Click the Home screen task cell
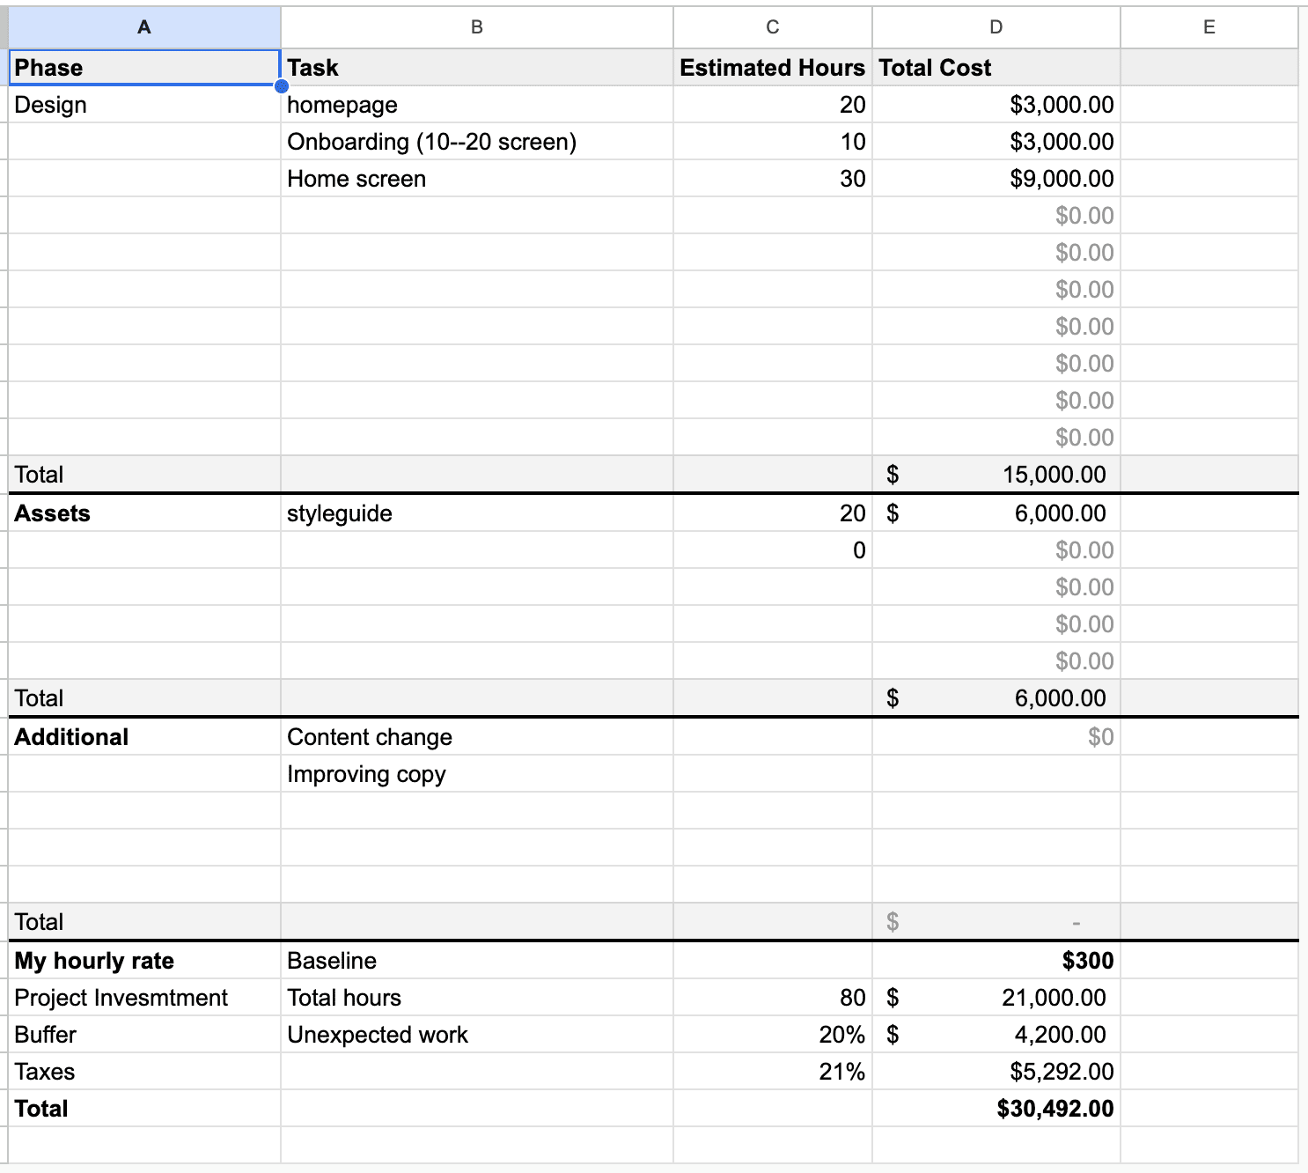Viewport: 1308px width, 1173px height. (x=476, y=179)
